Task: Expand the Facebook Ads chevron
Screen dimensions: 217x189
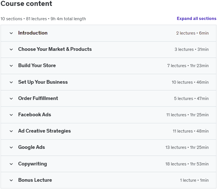Action: tap(11, 115)
